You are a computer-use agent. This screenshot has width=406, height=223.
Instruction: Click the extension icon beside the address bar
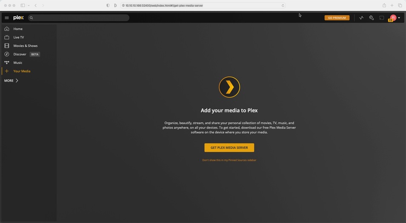[115, 6]
